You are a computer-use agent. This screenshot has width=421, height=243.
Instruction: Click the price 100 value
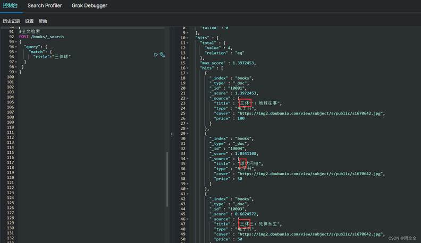241,118
